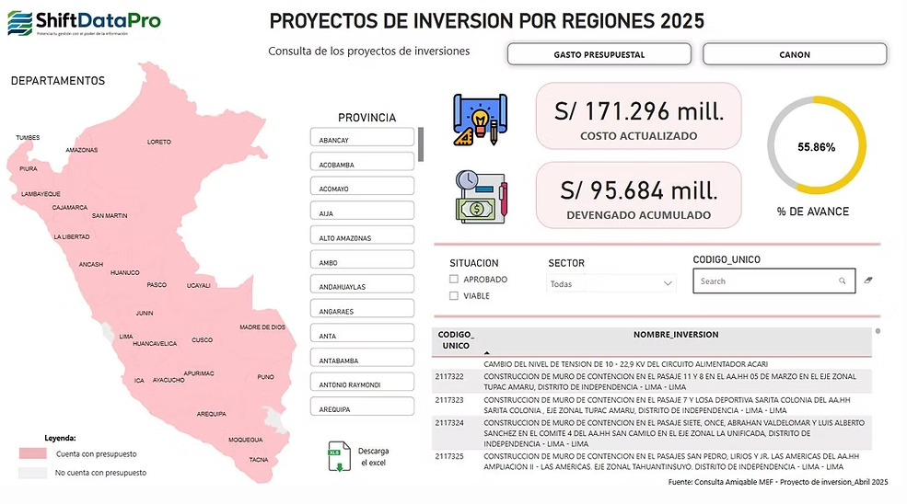Open the SECTOR dropdown showing Todas
Viewport: 907px width, 504px height.
[x=610, y=284]
